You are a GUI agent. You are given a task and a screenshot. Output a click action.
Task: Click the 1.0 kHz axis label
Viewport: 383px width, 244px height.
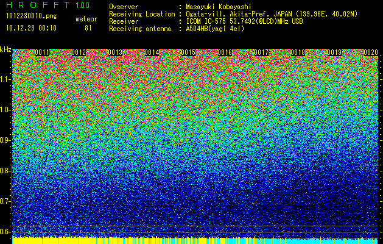point(5,110)
